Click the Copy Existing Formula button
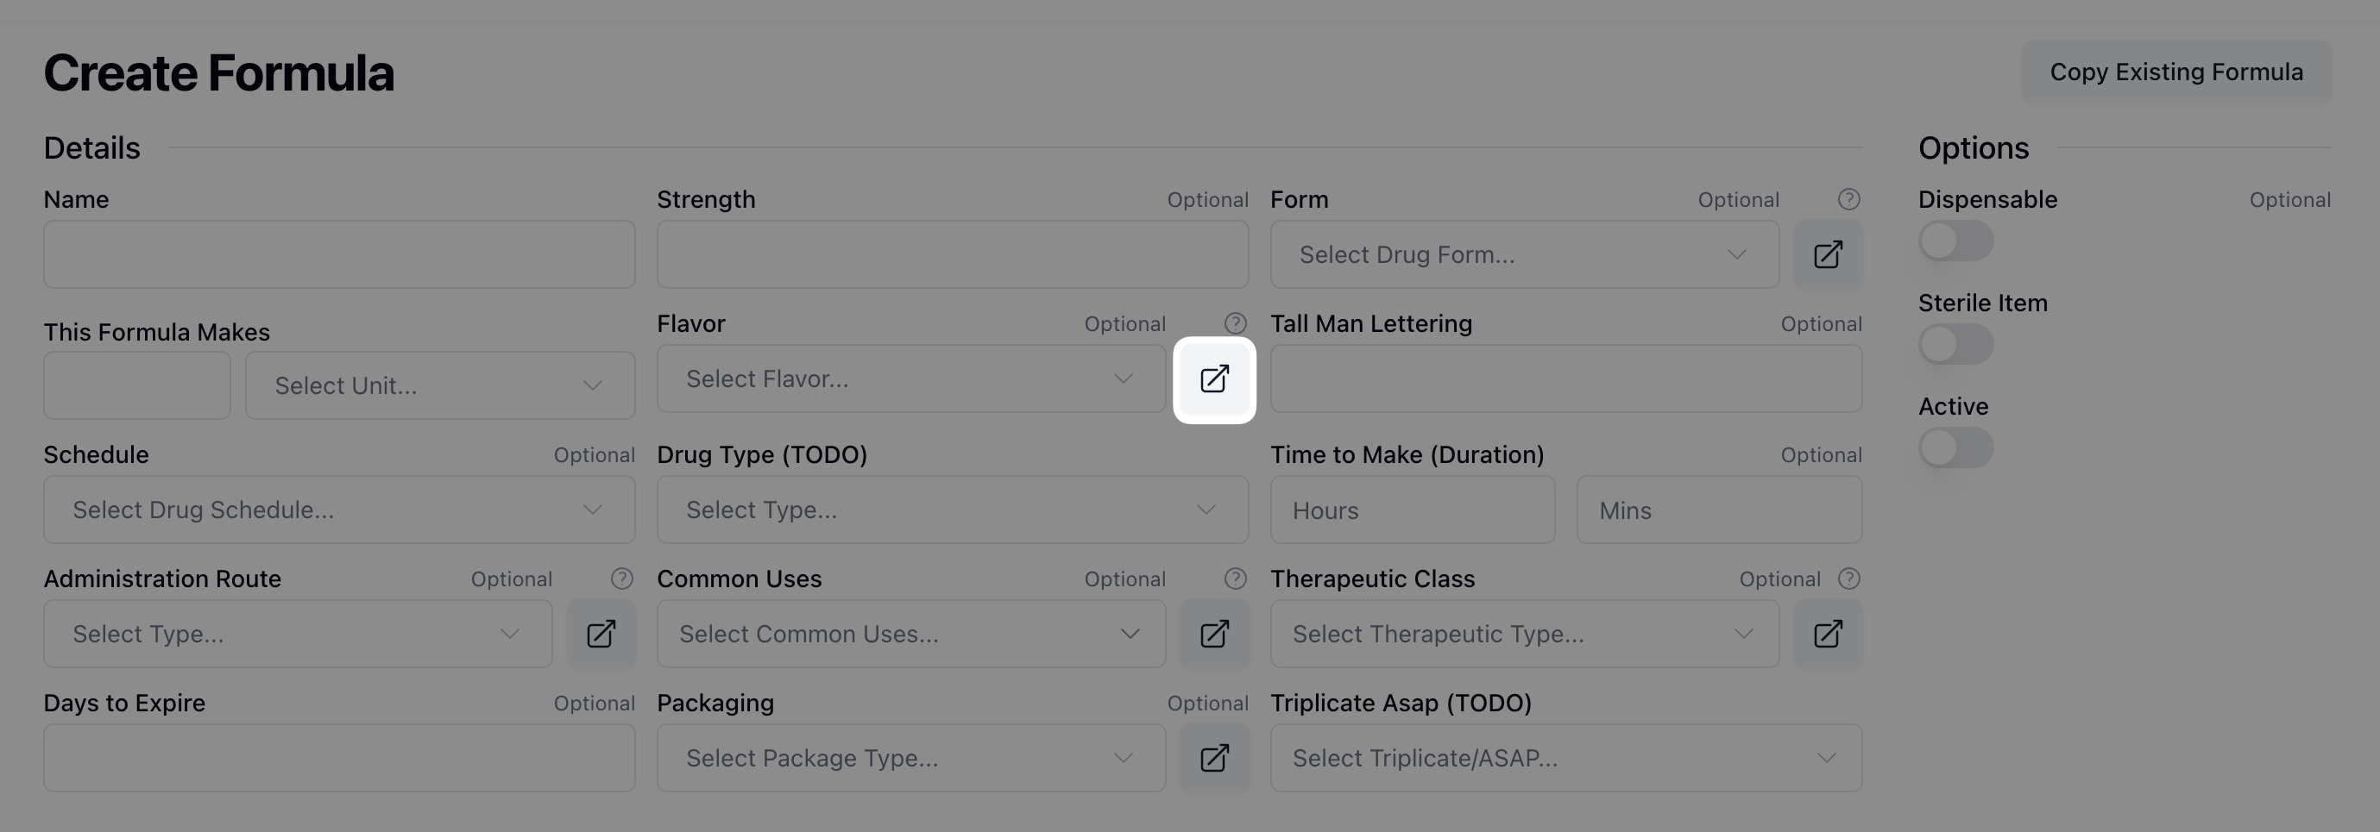Image resolution: width=2380 pixels, height=832 pixels. click(x=2175, y=72)
